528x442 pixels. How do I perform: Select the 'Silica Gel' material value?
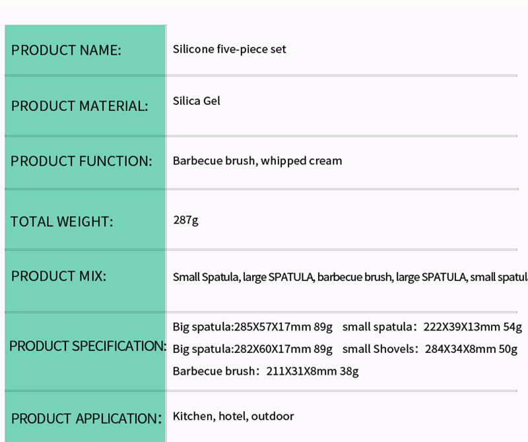pos(196,101)
